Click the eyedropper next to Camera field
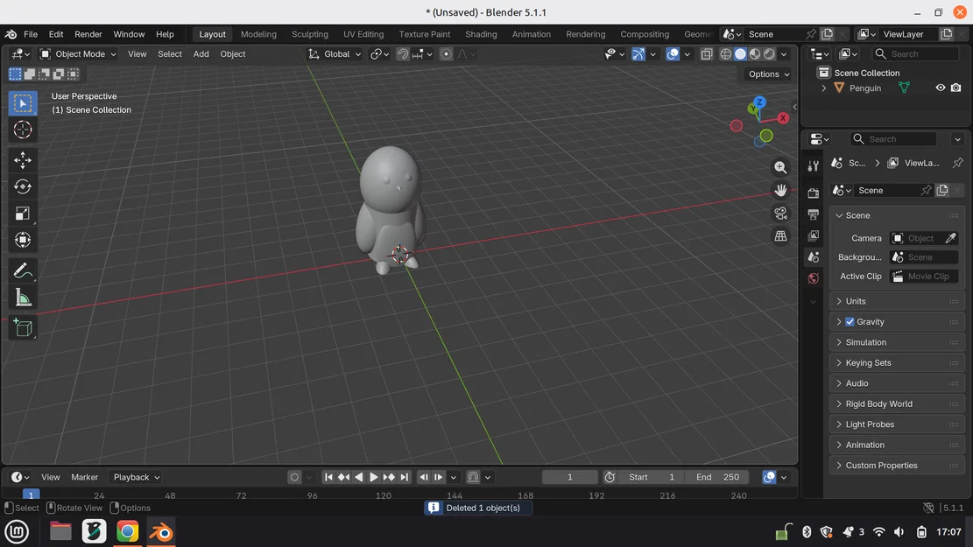 pyautogui.click(x=950, y=238)
